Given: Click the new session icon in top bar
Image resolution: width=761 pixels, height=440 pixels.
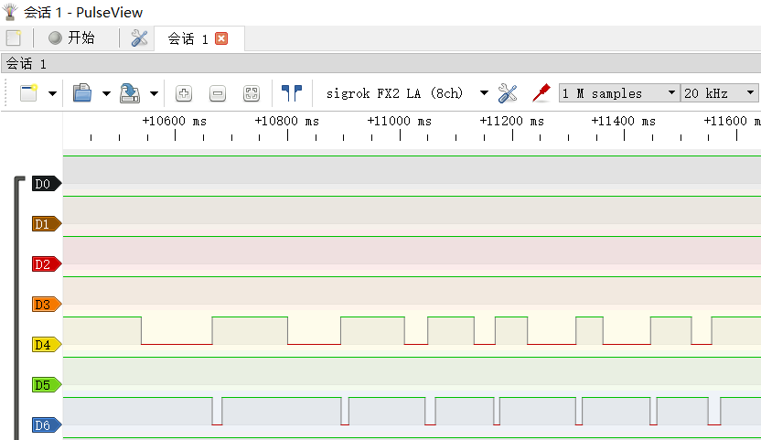Looking at the screenshot, I should pyautogui.click(x=13, y=38).
